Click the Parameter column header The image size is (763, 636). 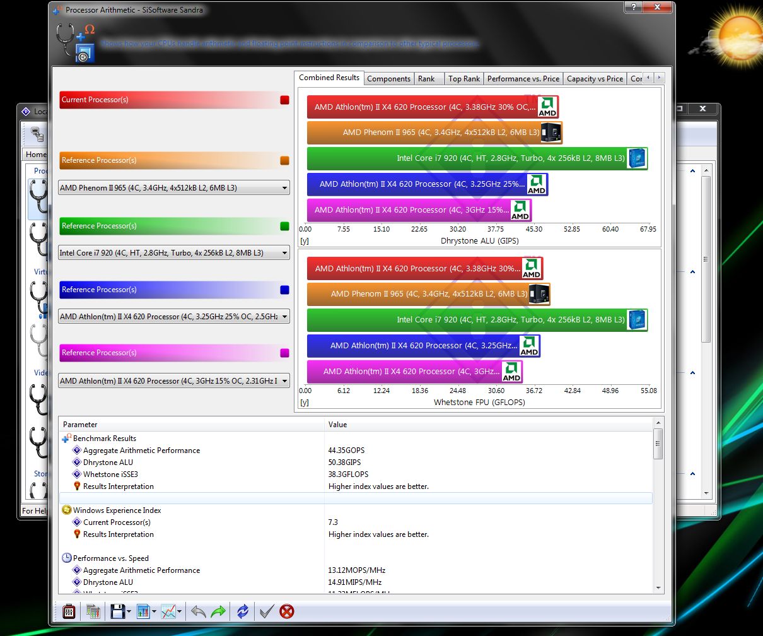tap(192, 425)
